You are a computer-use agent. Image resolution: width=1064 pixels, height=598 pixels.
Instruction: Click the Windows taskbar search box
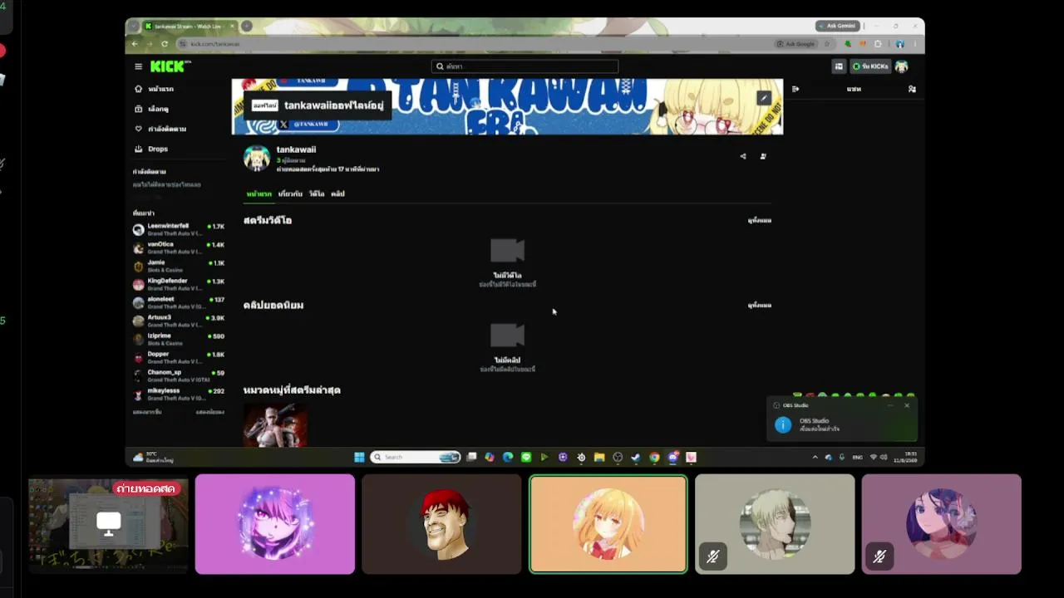coord(416,457)
